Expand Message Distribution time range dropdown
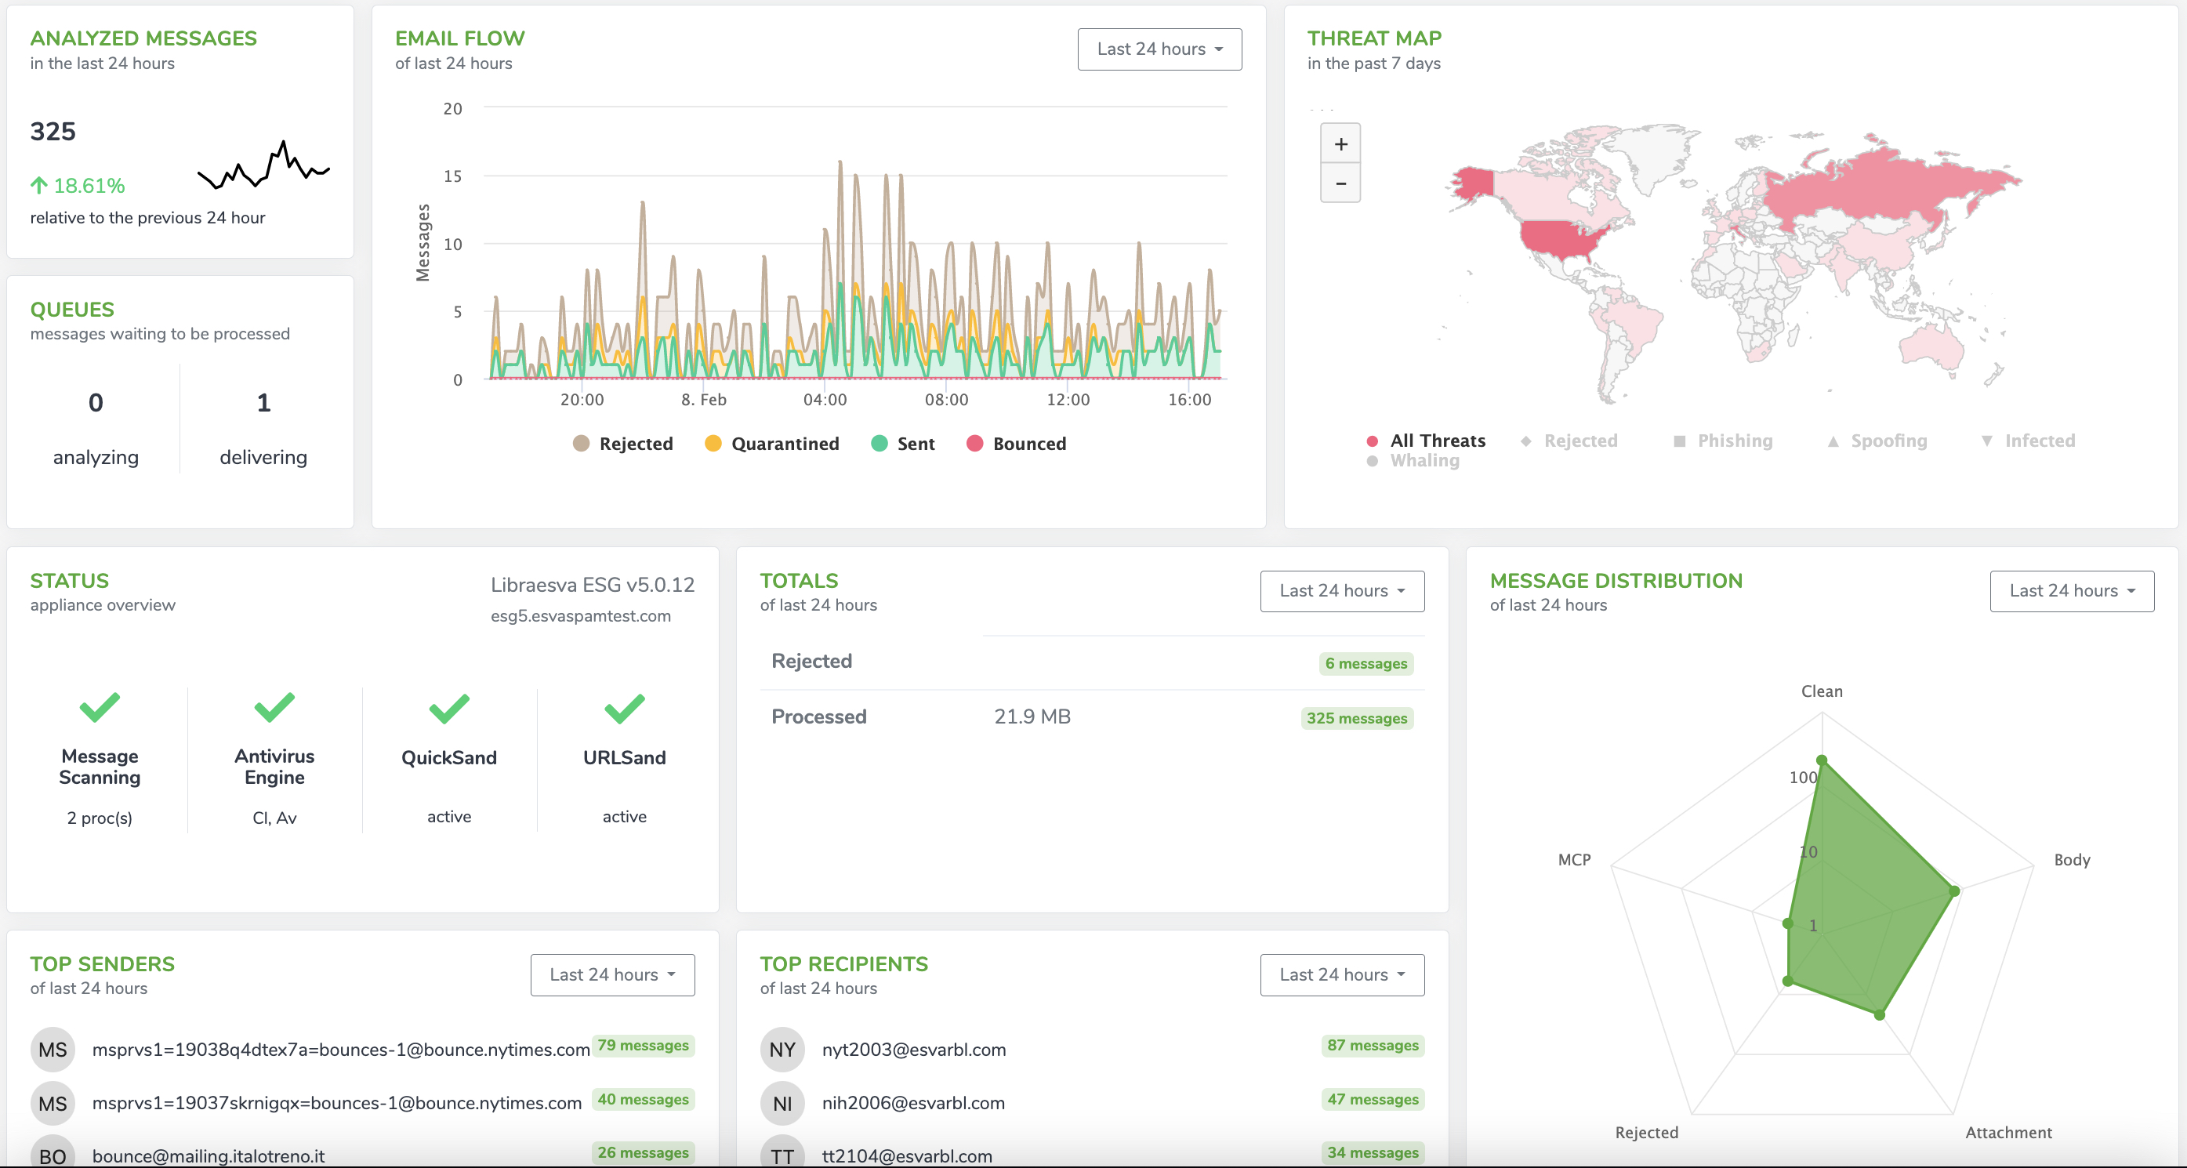This screenshot has width=2187, height=1168. click(2071, 591)
